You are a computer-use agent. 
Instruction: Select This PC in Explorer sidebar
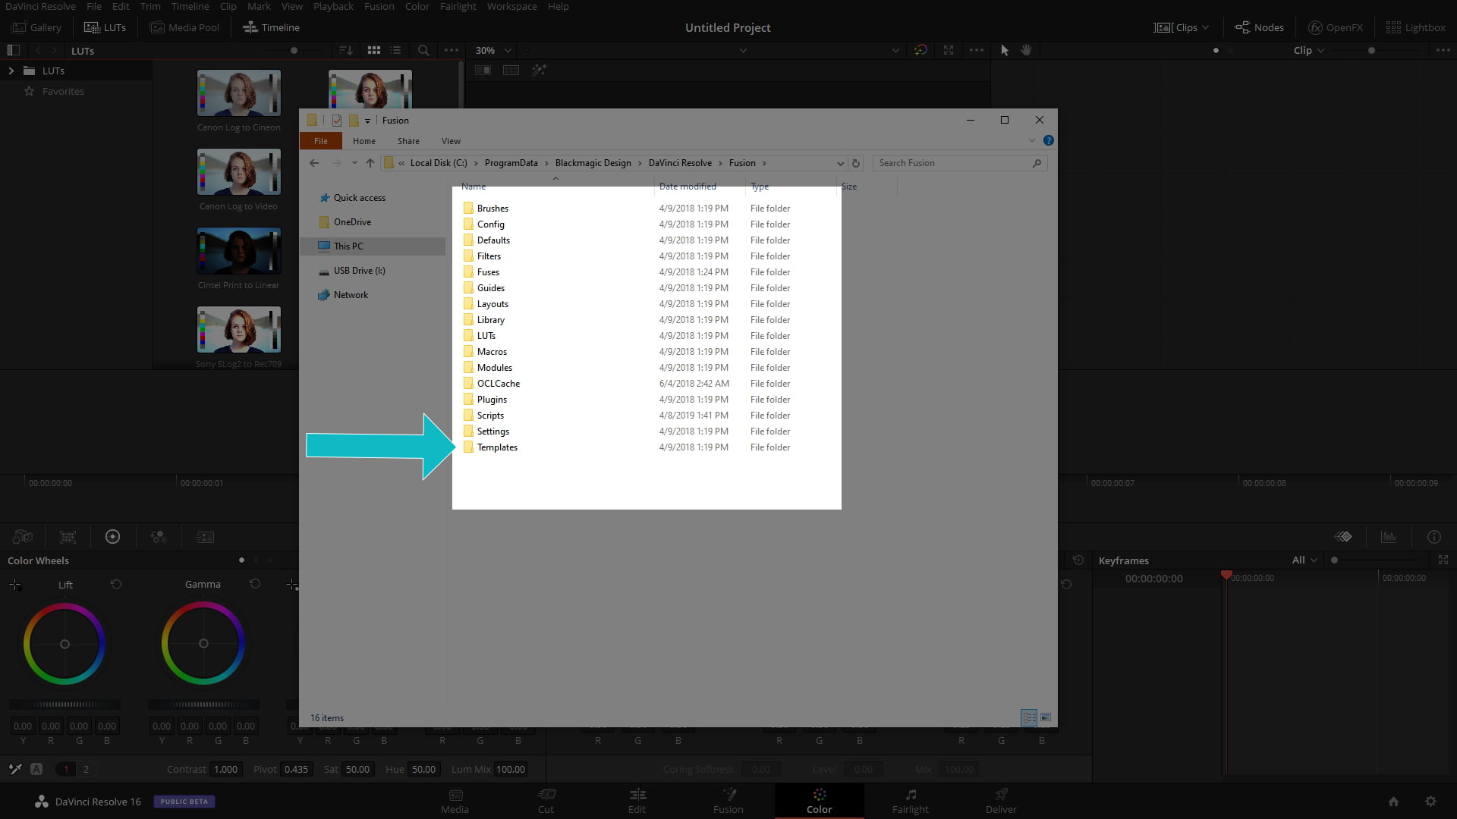349,246
